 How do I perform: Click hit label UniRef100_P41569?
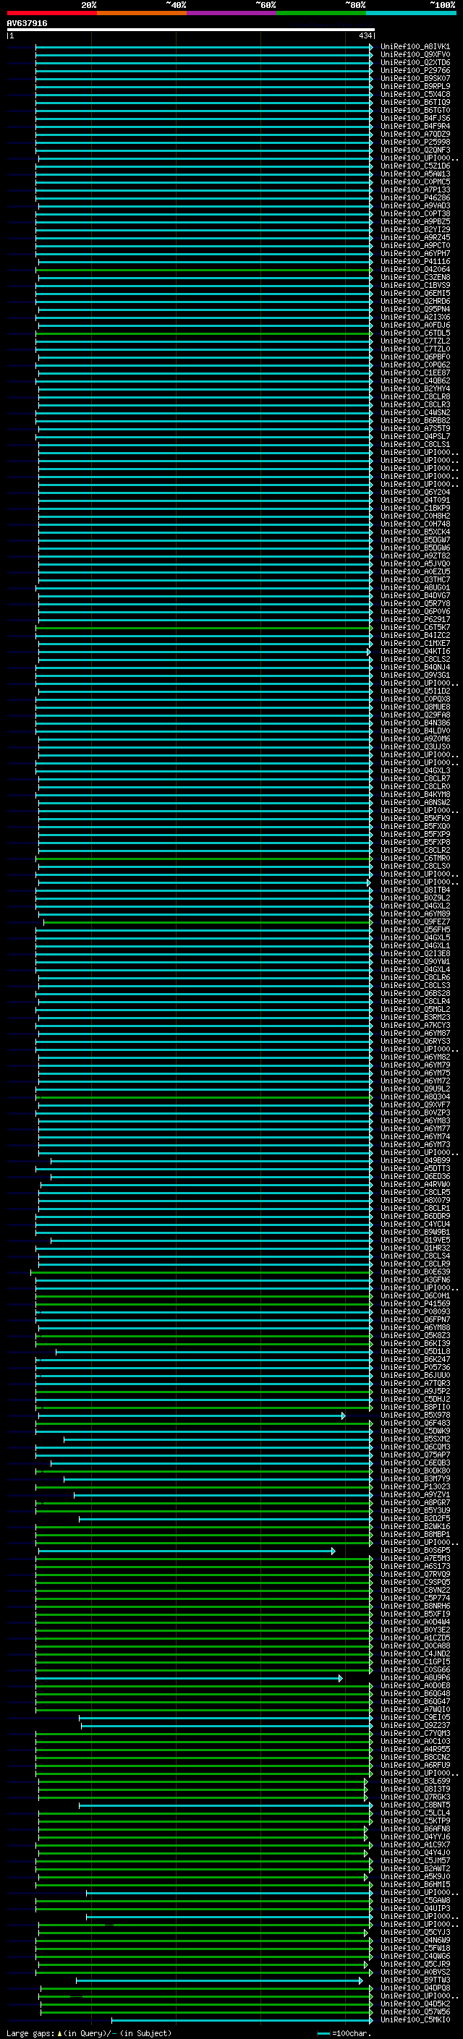[x=415, y=1304]
